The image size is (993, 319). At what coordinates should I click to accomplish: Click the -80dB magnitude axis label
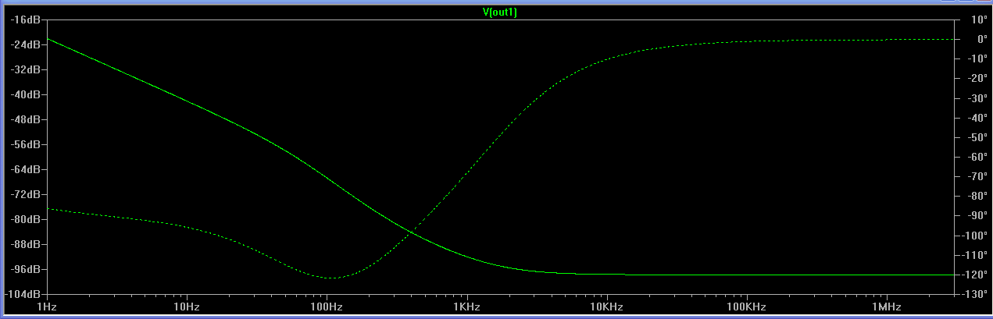[26, 219]
